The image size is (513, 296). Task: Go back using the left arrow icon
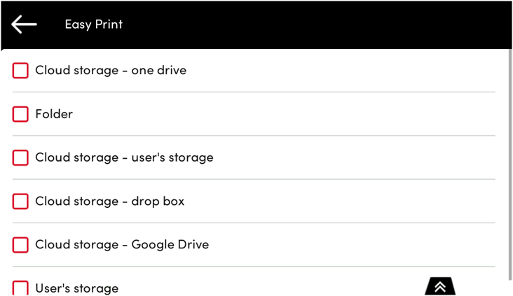pyautogui.click(x=24, y=24)
